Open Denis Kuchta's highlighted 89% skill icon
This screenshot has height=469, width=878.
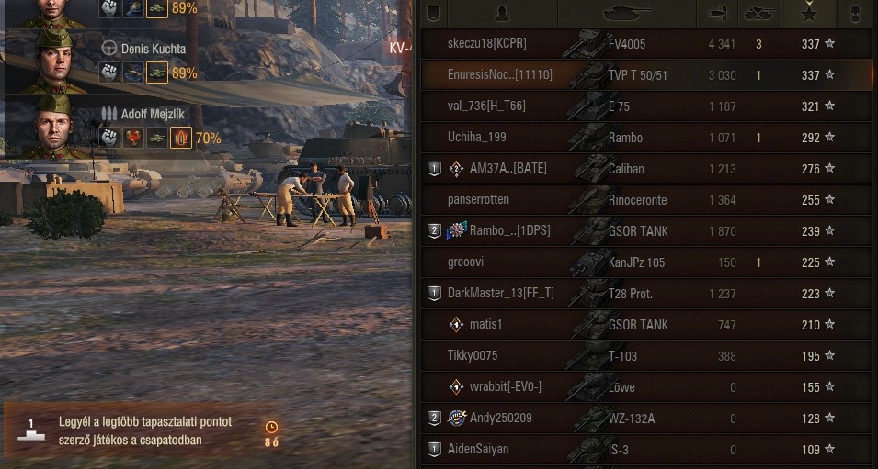click(157, 73)
